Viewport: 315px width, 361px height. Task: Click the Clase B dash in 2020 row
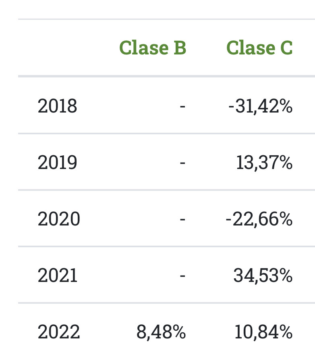(182, 219)
